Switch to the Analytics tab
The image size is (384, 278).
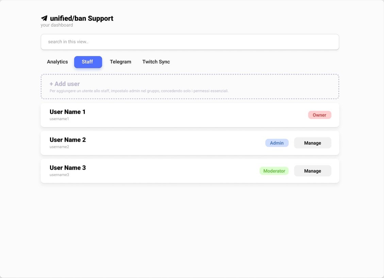coord(57,62)
